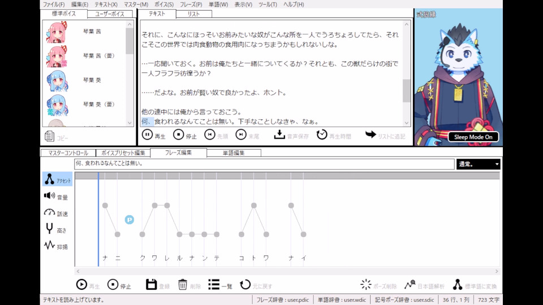The width and height of the screenshot is (543, 305).
Task: Select the フレーズ編集 tab
Action: click(178, 152)
